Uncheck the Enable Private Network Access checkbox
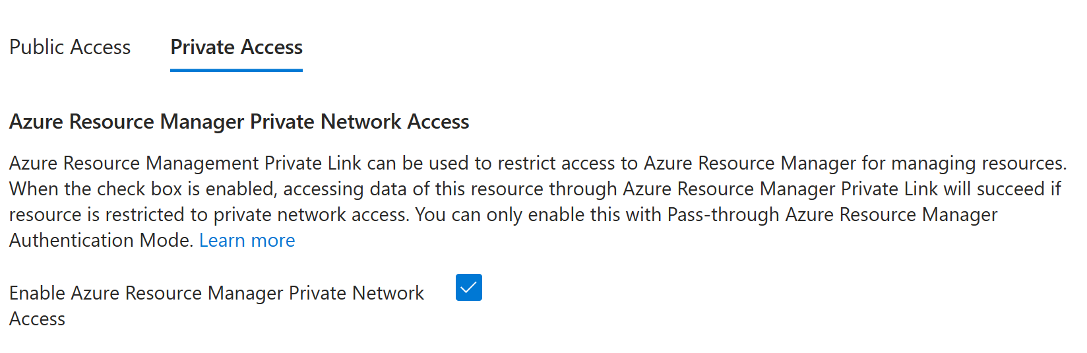Viewport: 1087px width, 353px height. [469, 288]
